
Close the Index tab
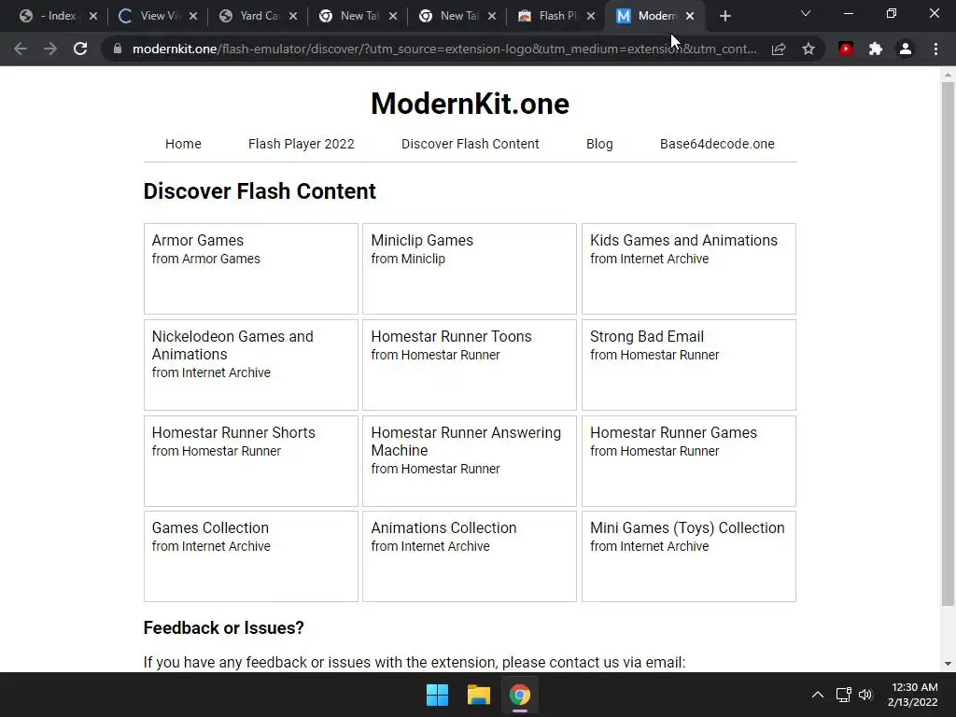[93, 17]
